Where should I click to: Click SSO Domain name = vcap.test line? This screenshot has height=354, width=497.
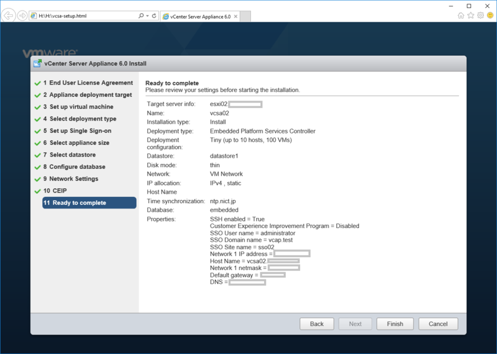pyautogui.click(x=251, y=240)
